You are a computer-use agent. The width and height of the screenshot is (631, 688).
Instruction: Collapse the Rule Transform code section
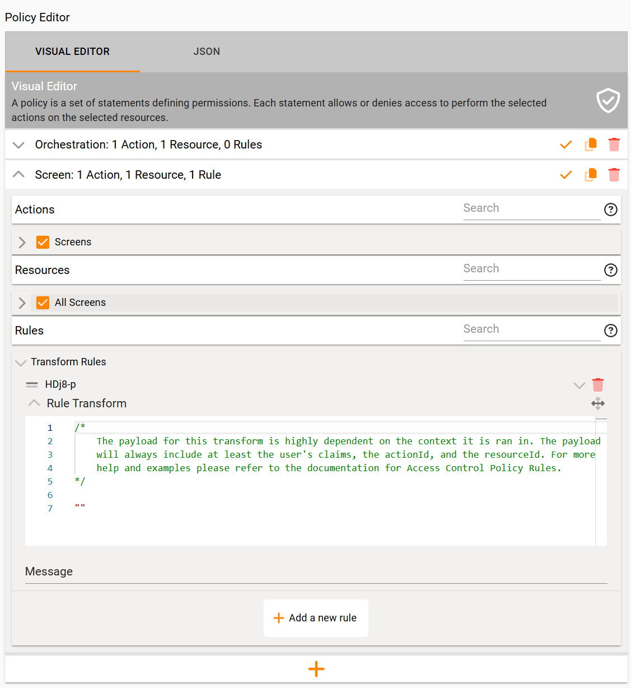[x=34, y=403]
